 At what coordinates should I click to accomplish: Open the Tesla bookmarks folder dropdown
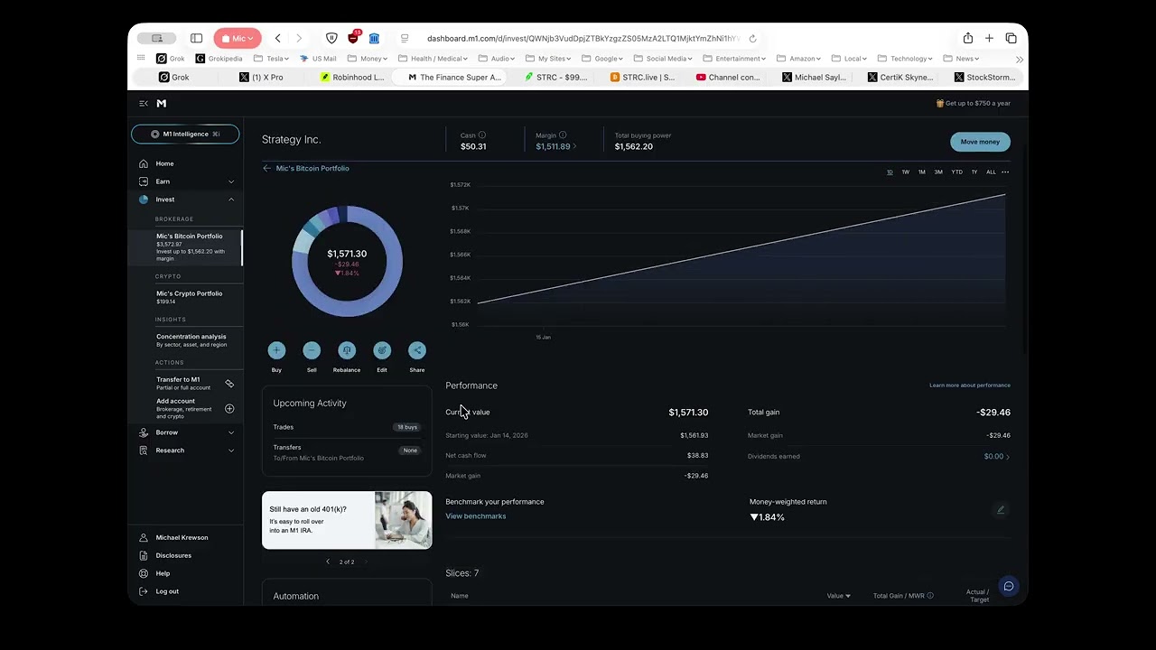pos(273,59)
